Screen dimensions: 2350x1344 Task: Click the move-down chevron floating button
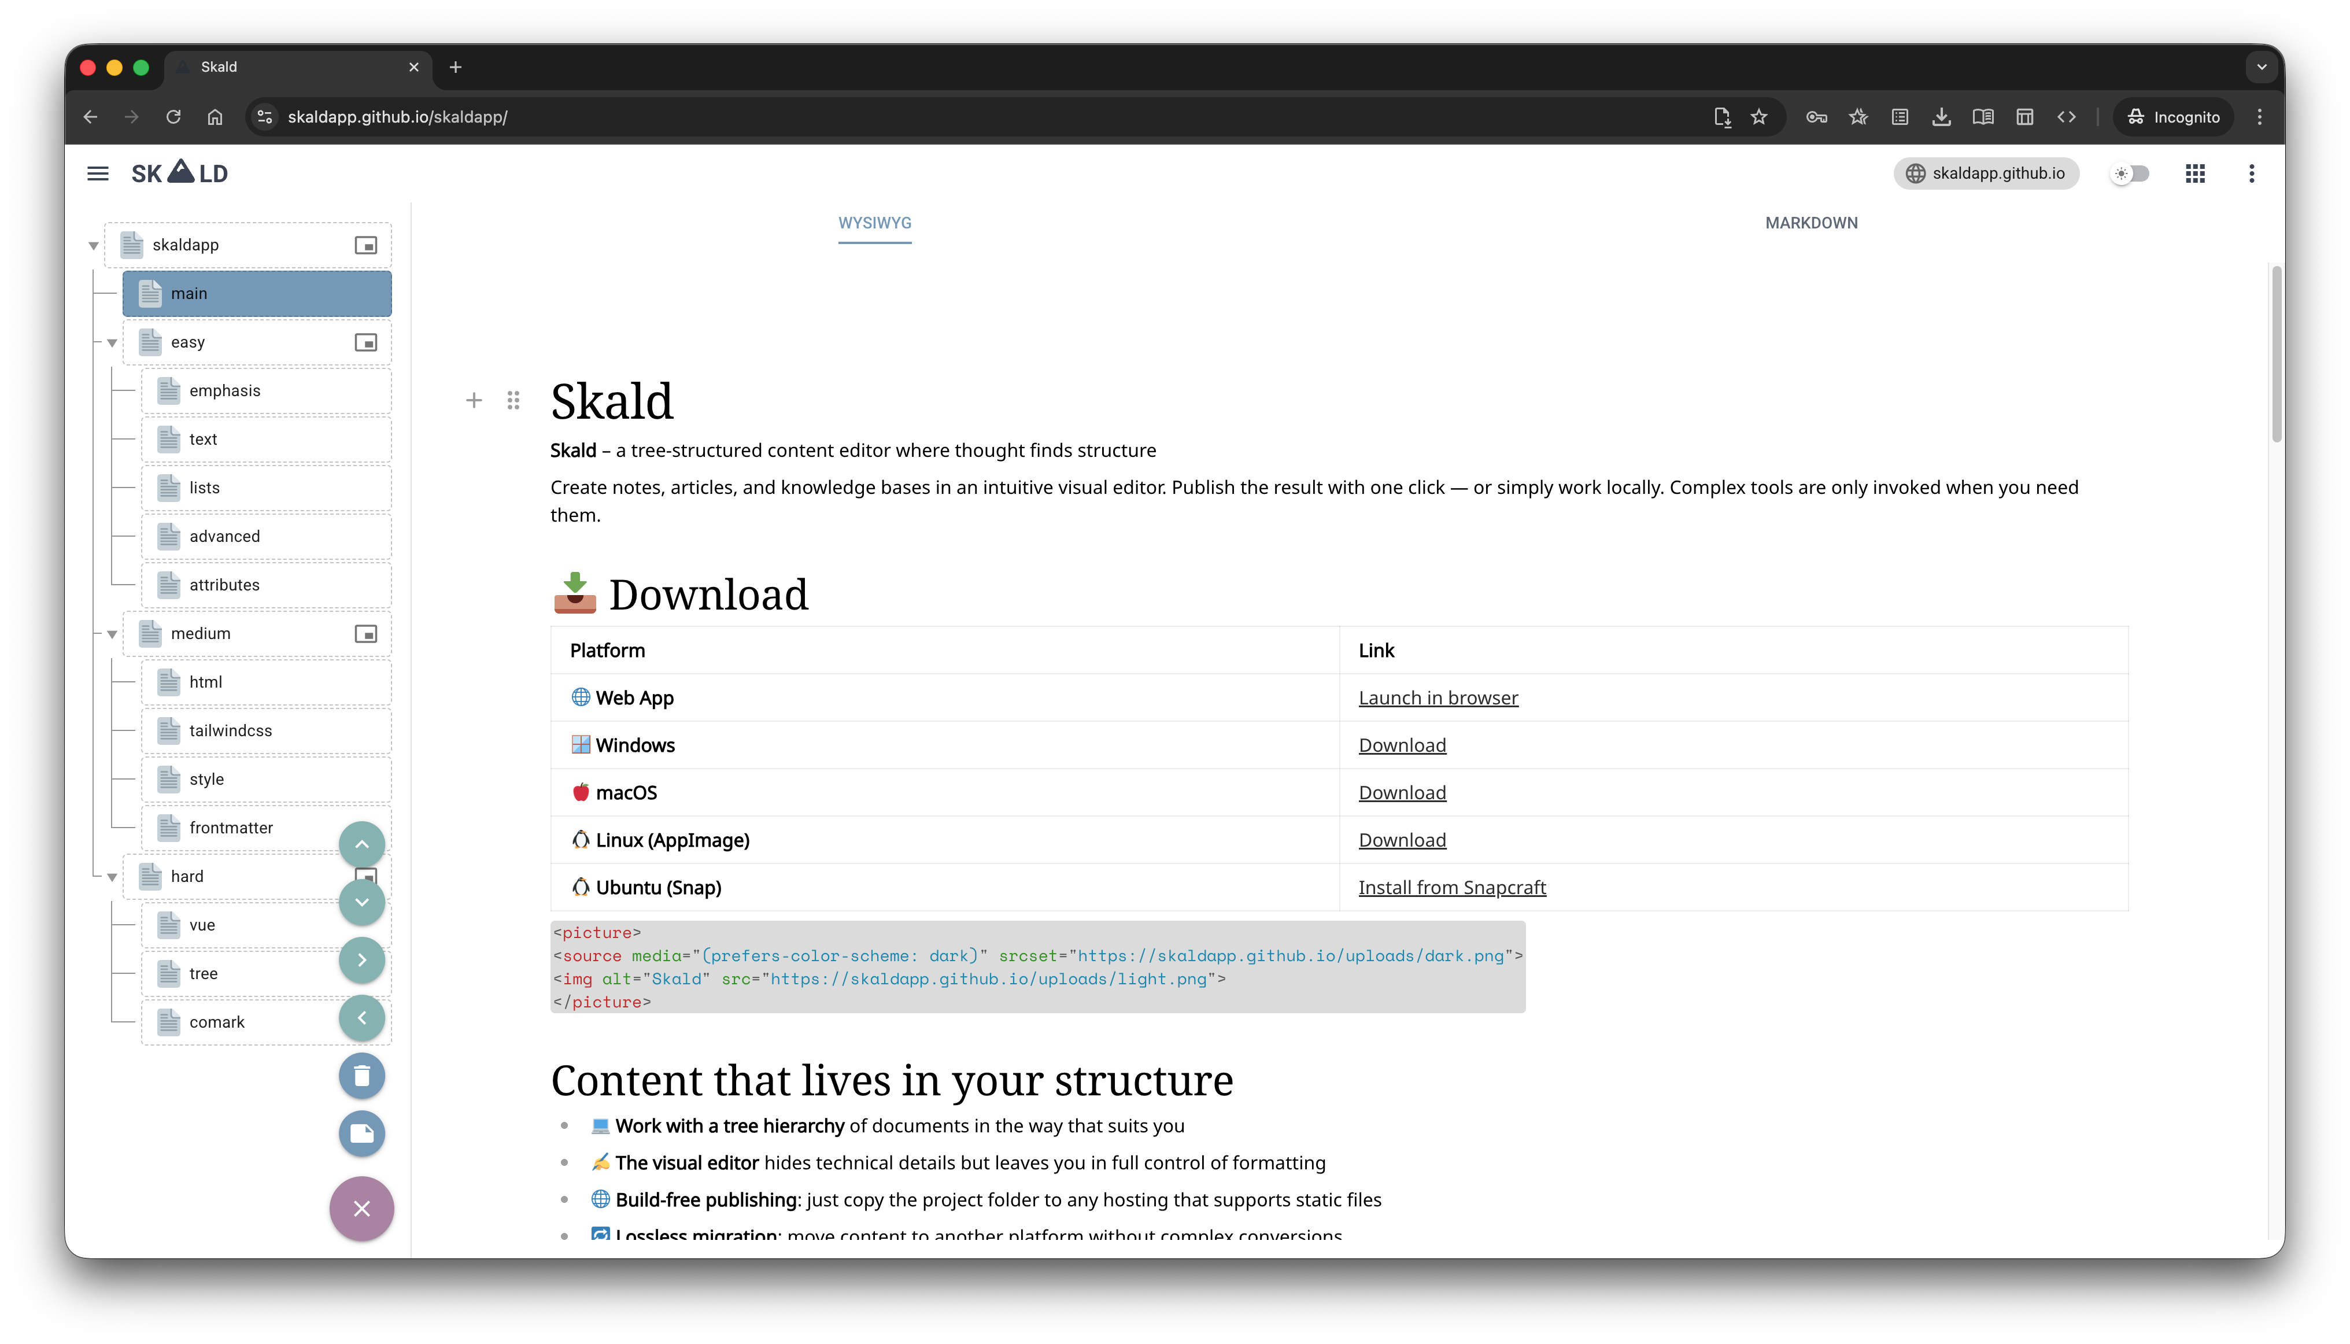click(362, 902)
